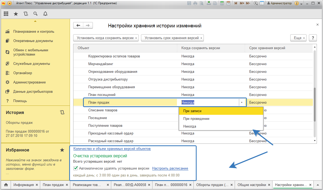
Task: Open Обмен с мобильными устройствами section
Action: (x=31, y=52)
